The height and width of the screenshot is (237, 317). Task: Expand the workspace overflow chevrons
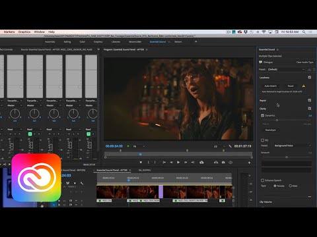click(195, 41)
